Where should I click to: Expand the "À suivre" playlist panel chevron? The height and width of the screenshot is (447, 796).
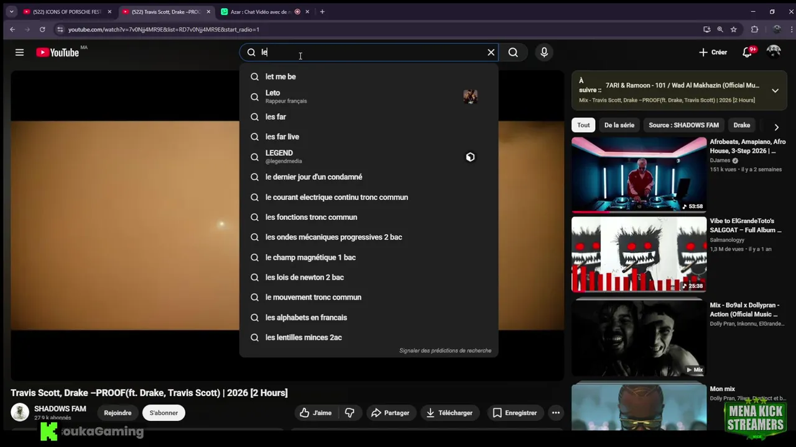tap(775, 91)
